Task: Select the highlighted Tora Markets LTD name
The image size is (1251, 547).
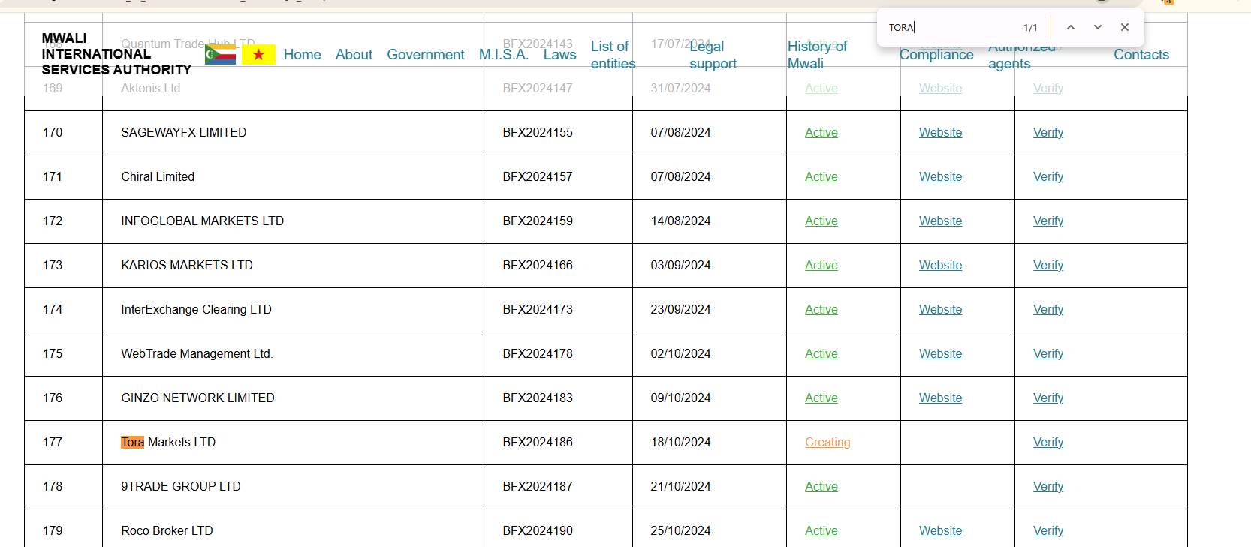Action: click(x=168, y=443)
